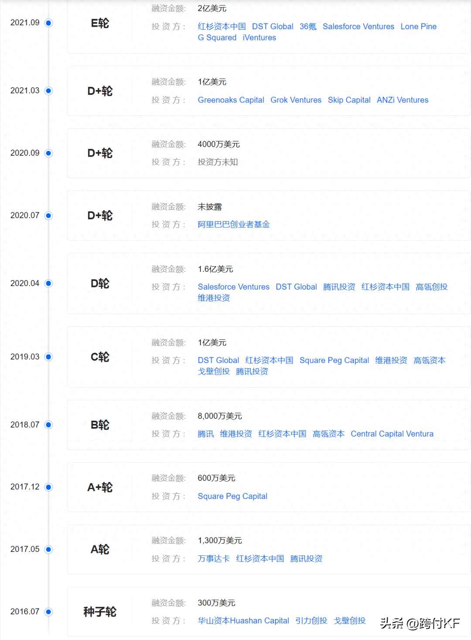Select the 8,000万美元 funding amount text

coord(220,416)
